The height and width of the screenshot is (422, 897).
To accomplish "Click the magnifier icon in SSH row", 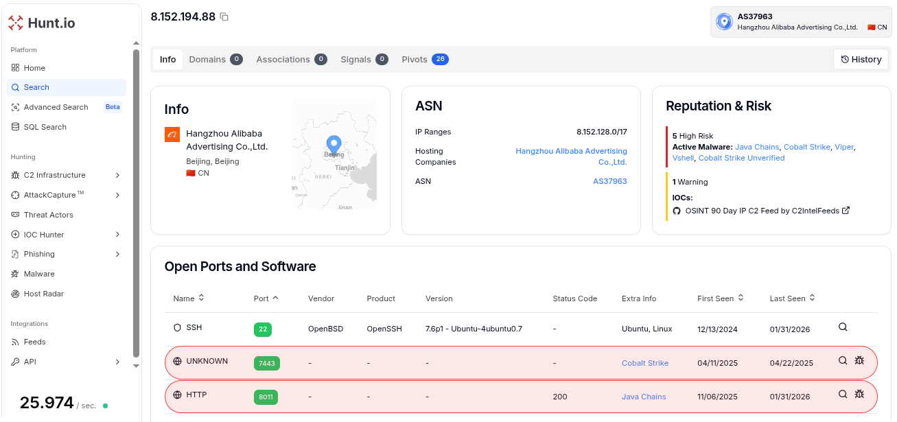I will click(x=843, y=327).
